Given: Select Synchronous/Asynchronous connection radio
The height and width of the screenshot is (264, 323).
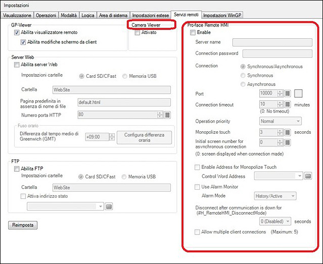Looking at the screenshot, I should (243, 67).
